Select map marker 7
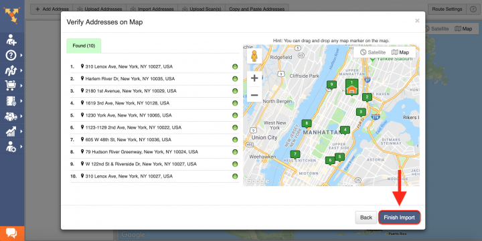 295,155
